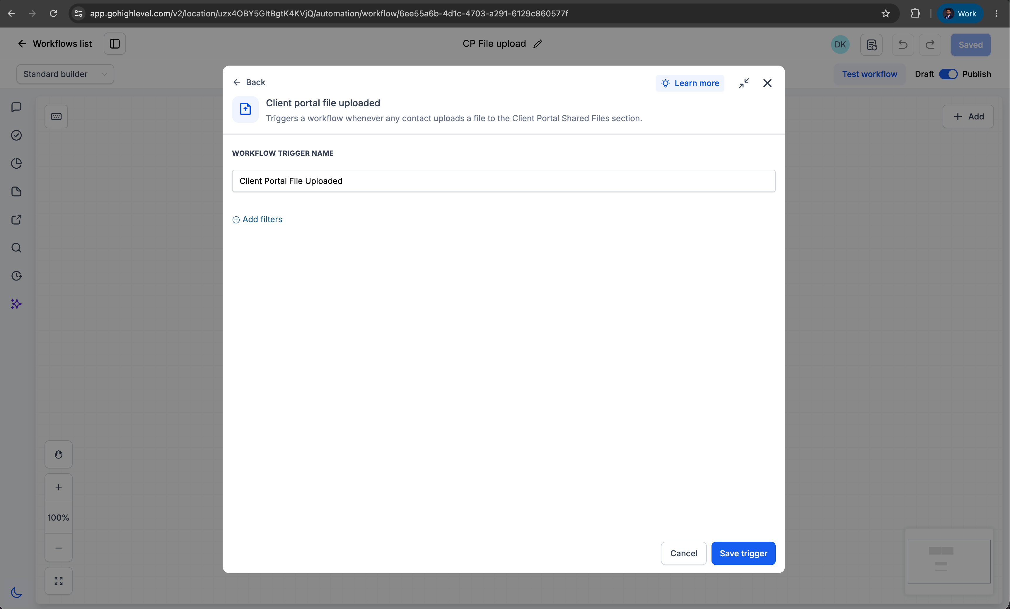Screen dimensions: 1010x609
Task: Click the workflow trigger name field
Action: pos(503,181)
